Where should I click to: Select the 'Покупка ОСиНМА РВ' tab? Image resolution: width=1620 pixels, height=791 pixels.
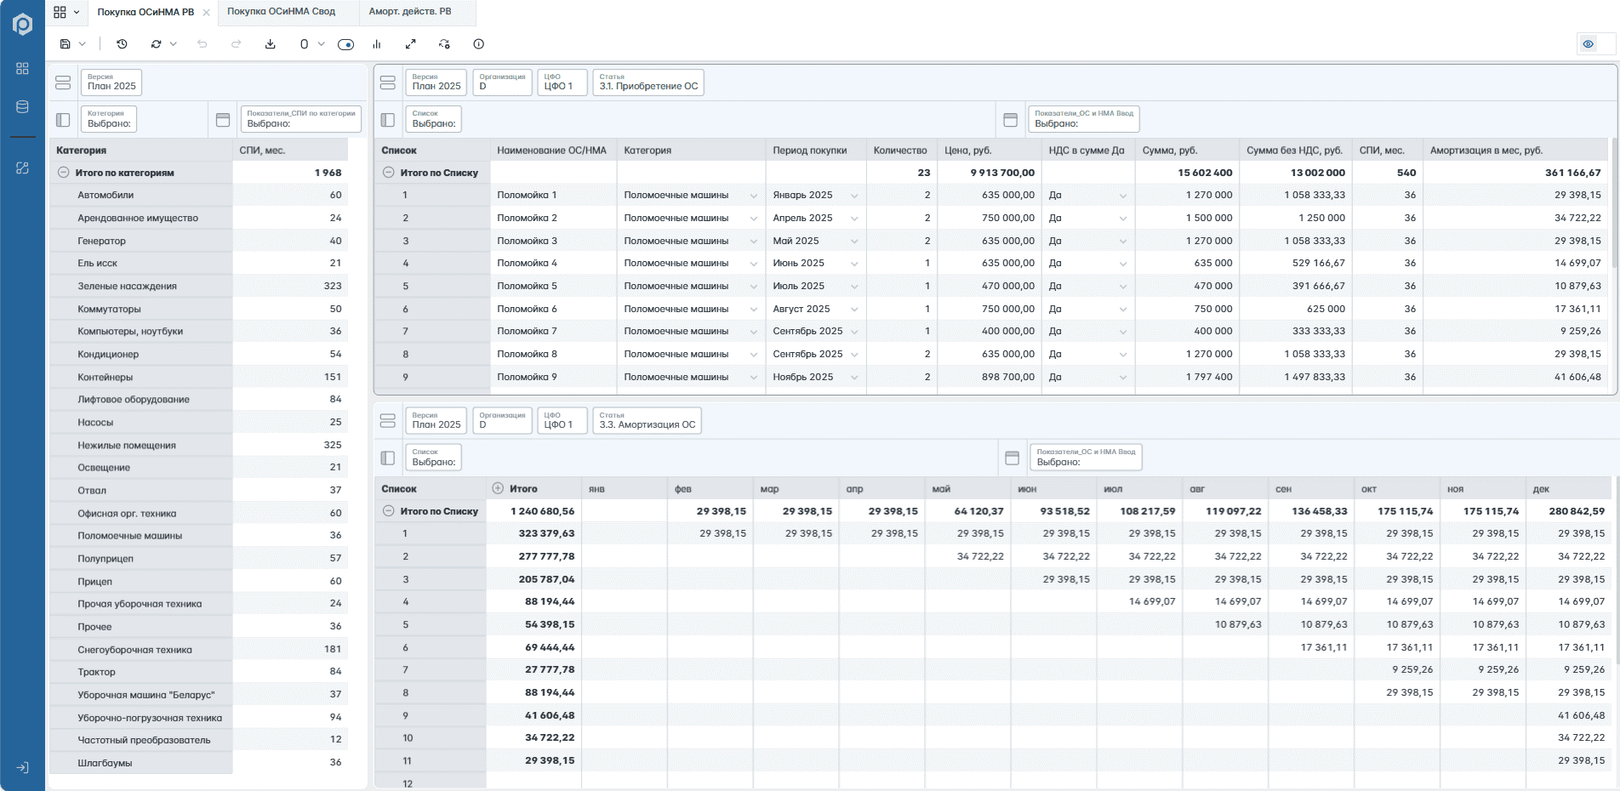point(145,12)
